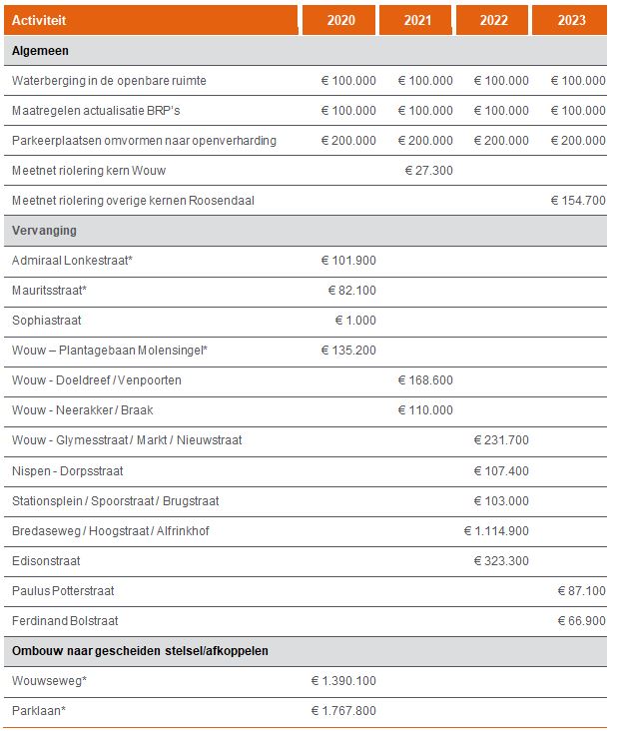The width and height of the screenshot is (617, 731).
Task: Click the € 27.300 amount cell
Action: (428, 171)
